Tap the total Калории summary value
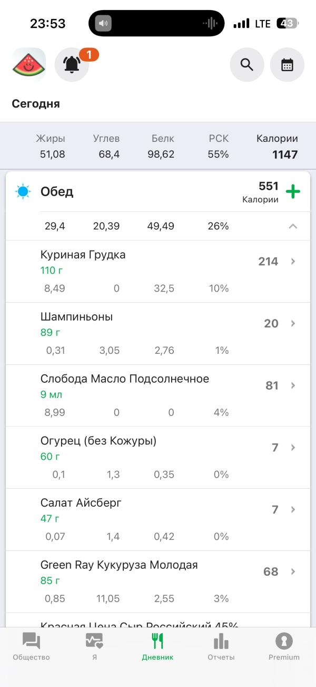 284,154
